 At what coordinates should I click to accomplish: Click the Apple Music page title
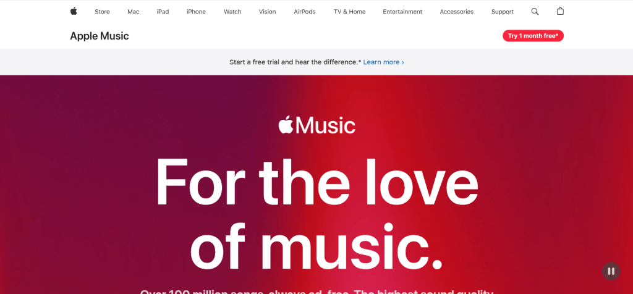[x=100, y=36]
